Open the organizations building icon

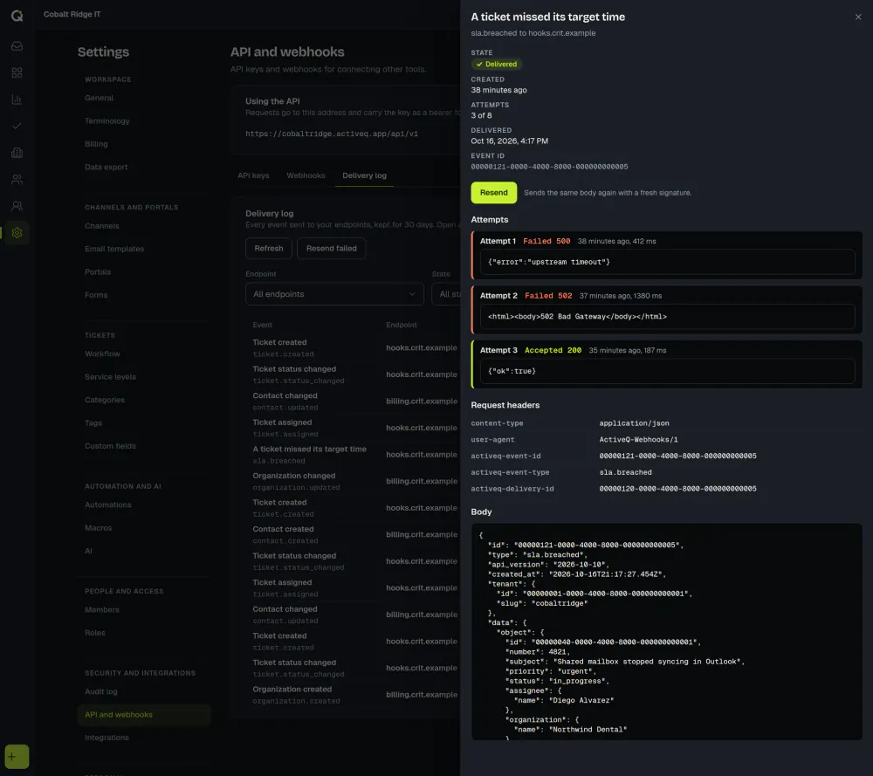pyautogui.click(x=17, y=153)
